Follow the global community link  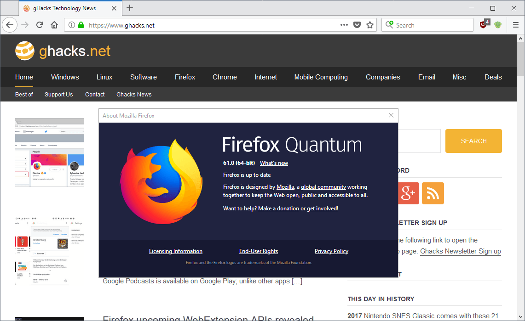coord(323,187)
